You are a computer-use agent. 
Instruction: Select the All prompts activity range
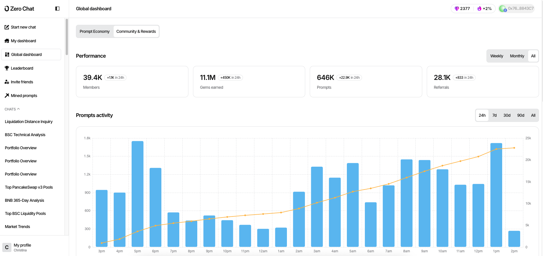pyautogui.click(x=533, y=115)
